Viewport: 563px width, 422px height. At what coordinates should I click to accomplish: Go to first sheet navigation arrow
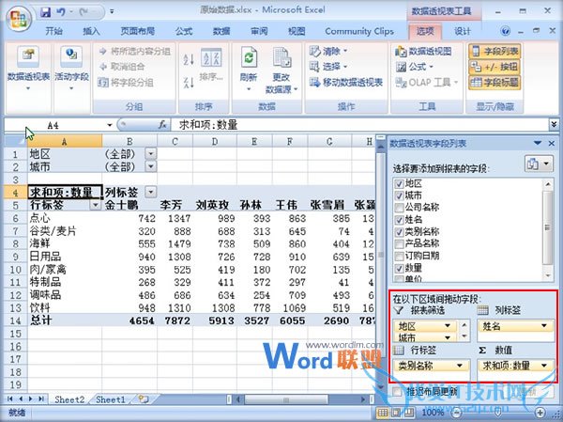click(x=9, y=399)
